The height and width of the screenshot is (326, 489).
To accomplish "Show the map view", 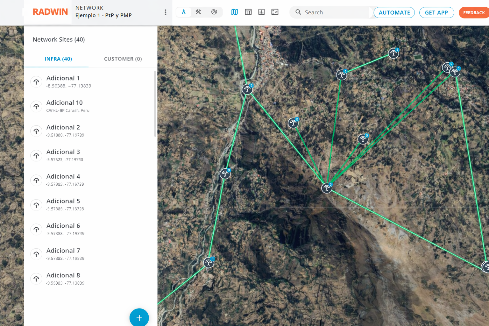I will point(235,12).
